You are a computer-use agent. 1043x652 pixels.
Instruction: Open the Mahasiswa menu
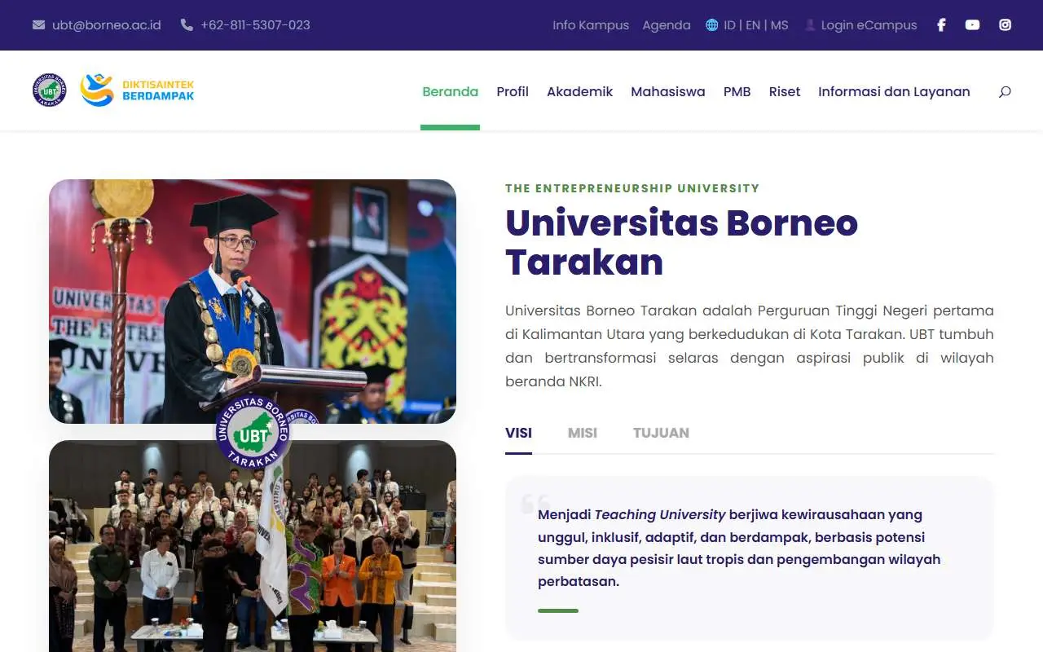point(668,91)
